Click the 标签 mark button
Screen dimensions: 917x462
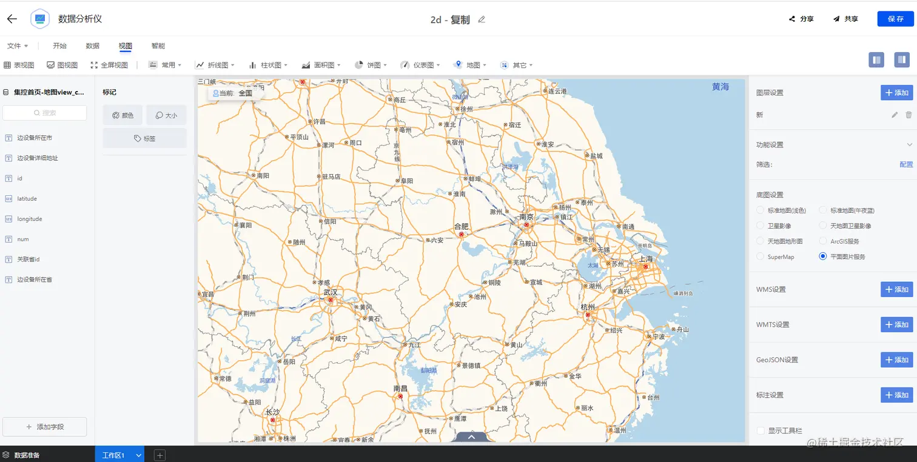144,138
